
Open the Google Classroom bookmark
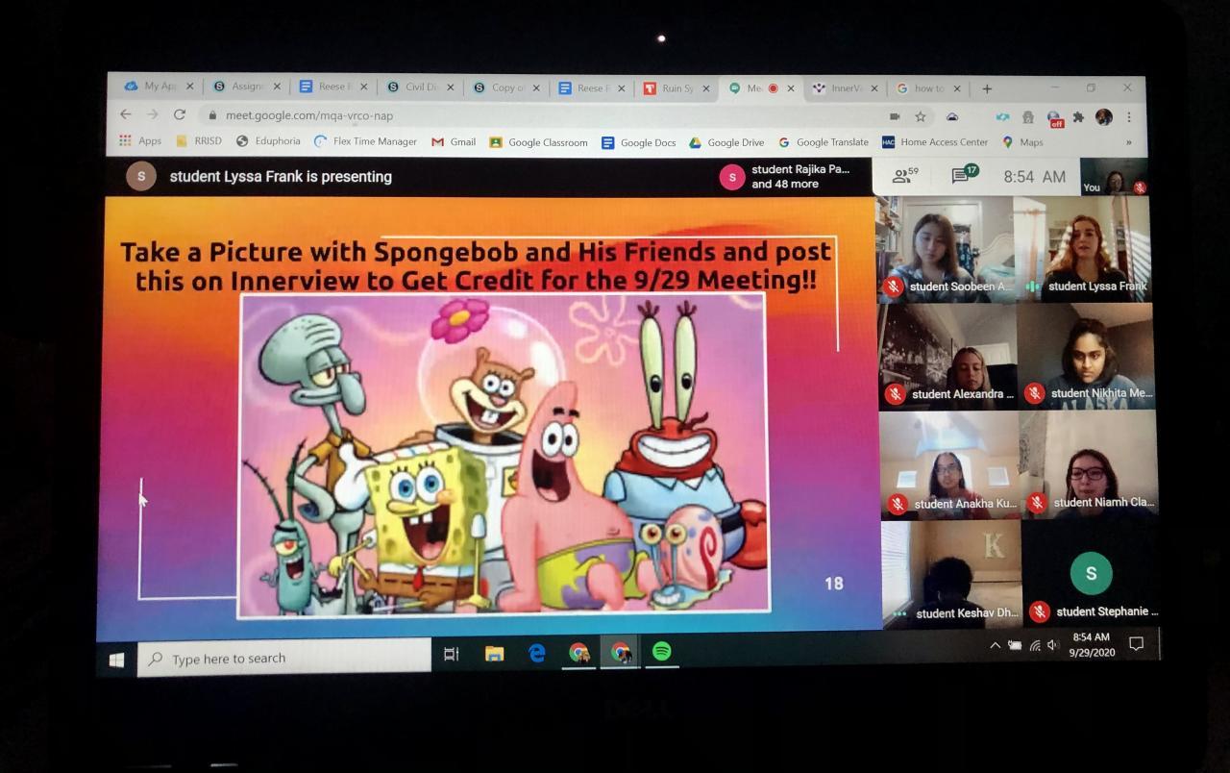[538, 142]
